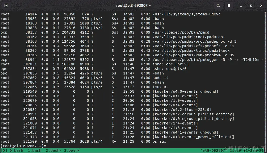267x153 pixels.
Task: Click [kworker/1:0-events] entry
Action: [x=175, y=100]
